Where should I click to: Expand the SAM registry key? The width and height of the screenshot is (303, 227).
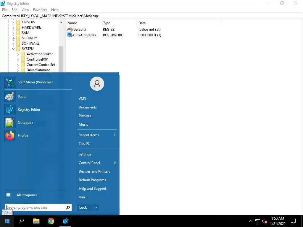[13, 33]
